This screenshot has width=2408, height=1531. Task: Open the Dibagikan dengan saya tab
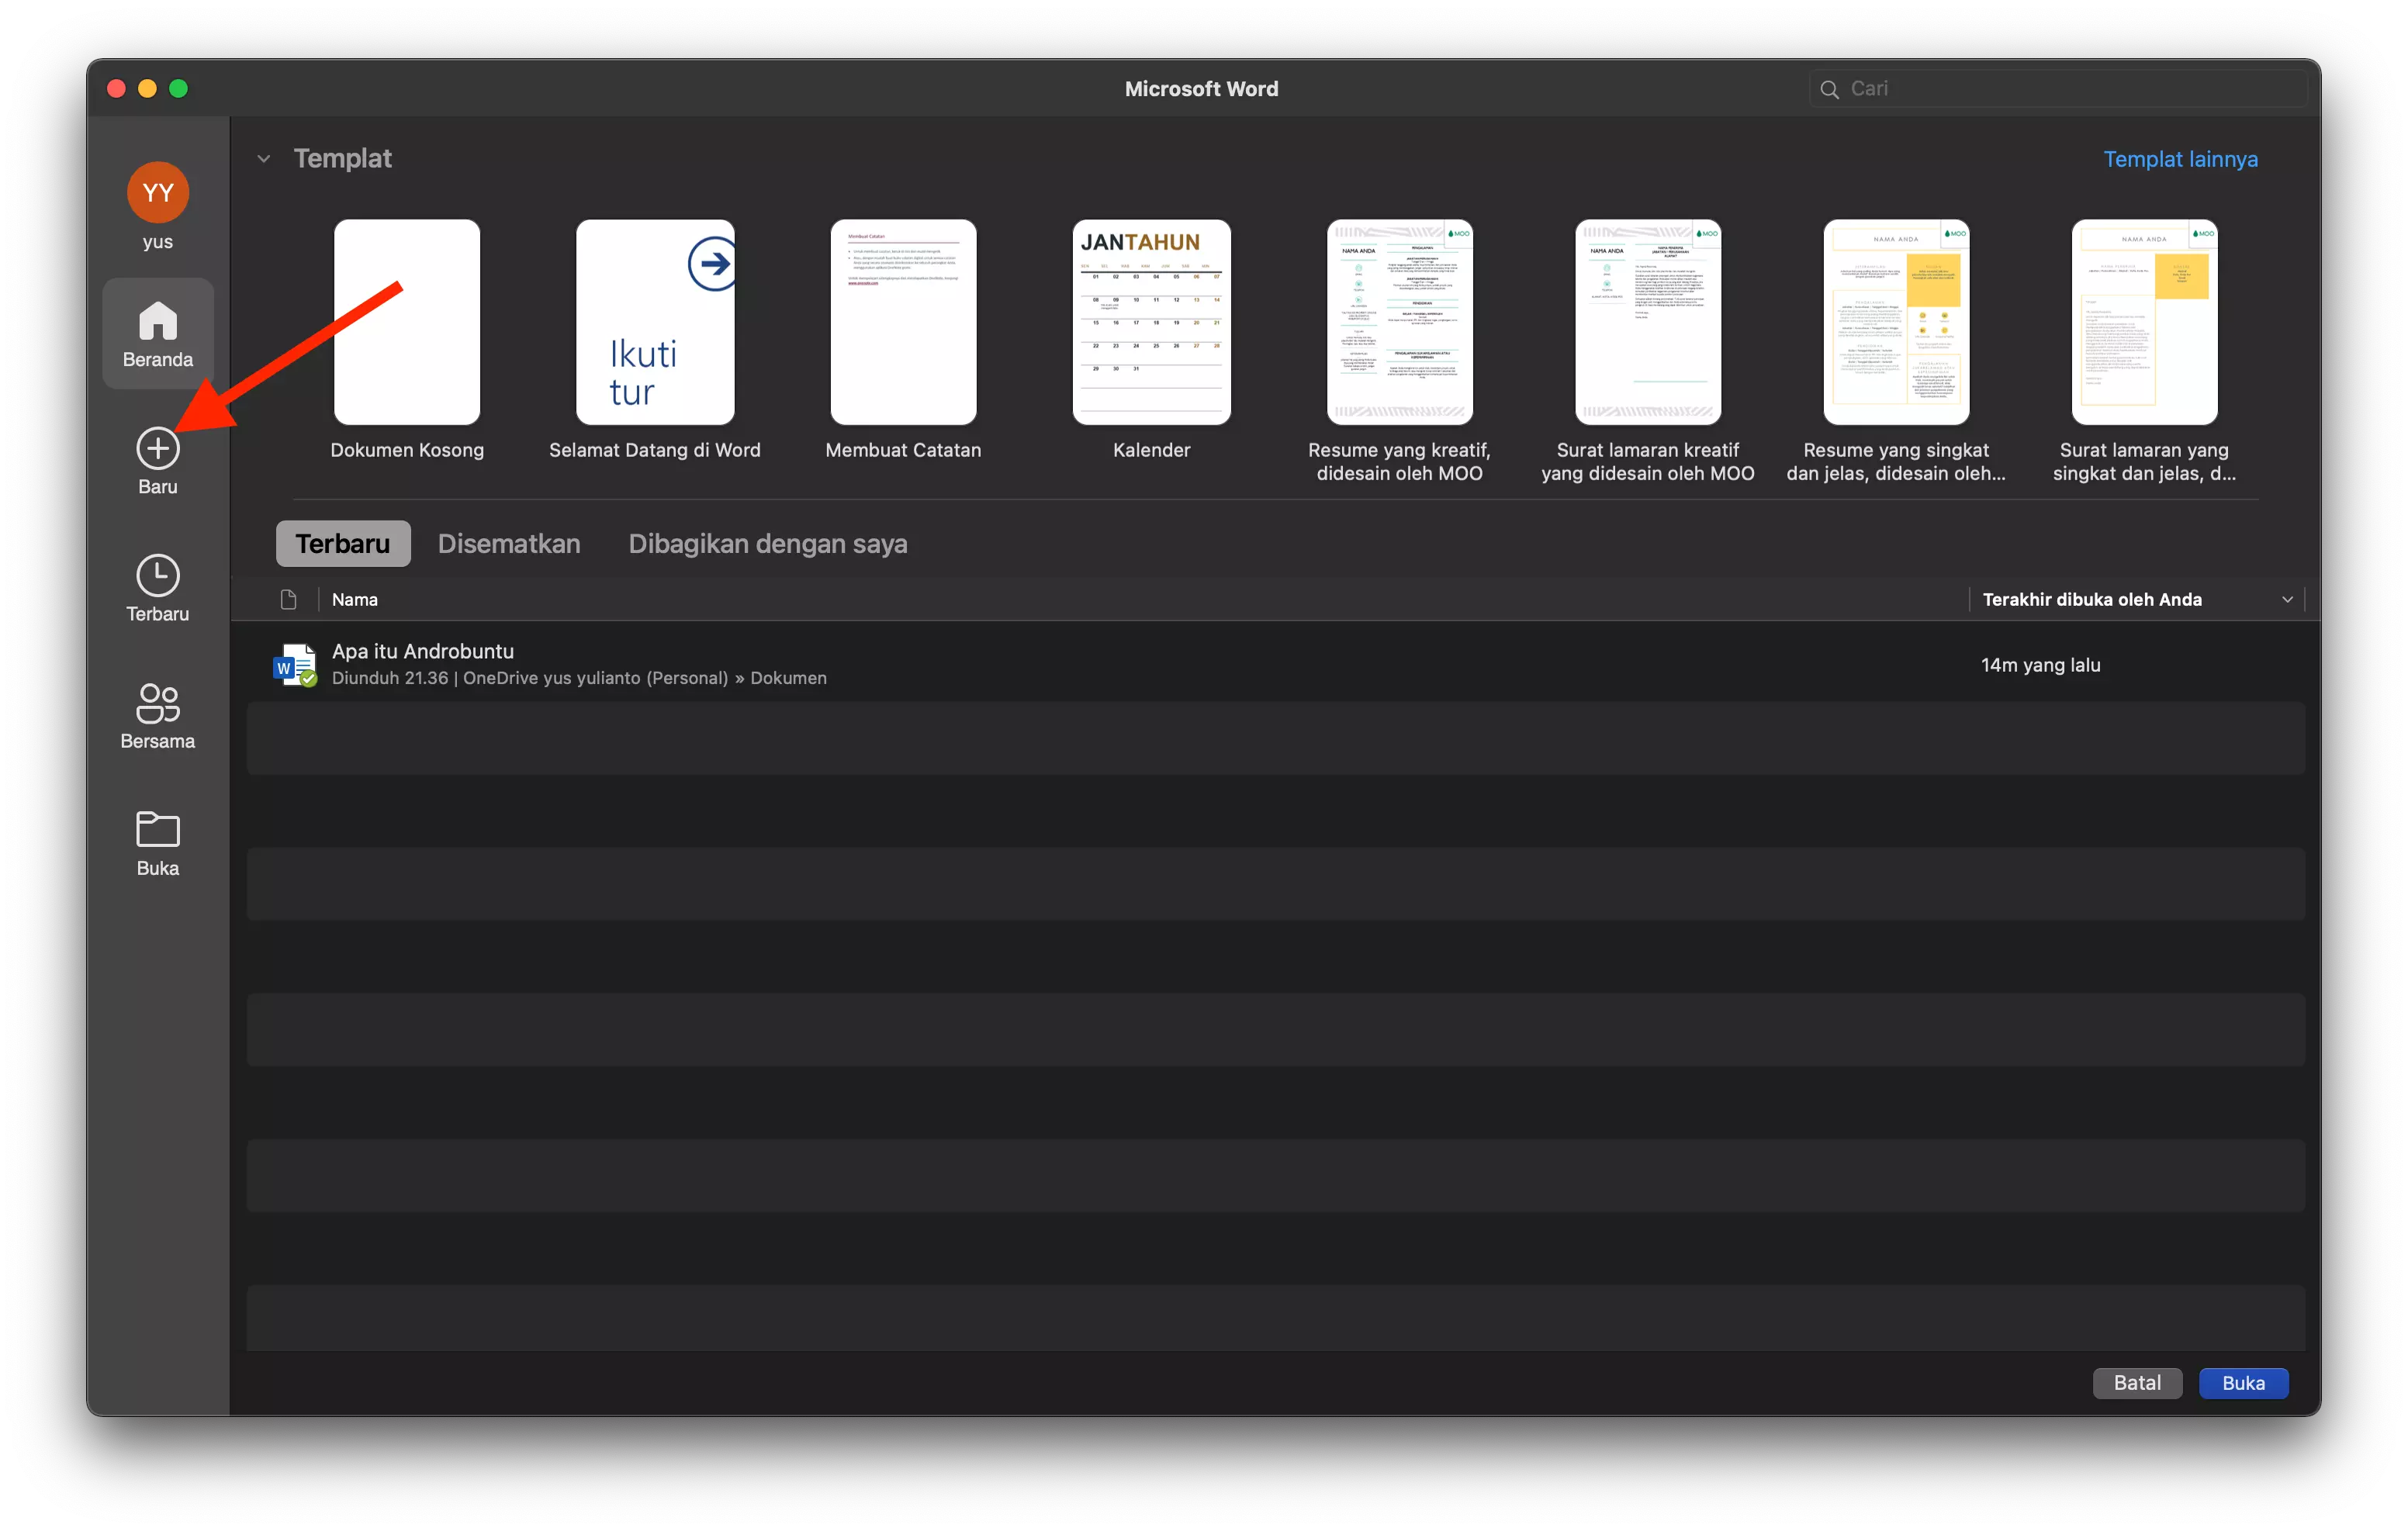(767, 543)
